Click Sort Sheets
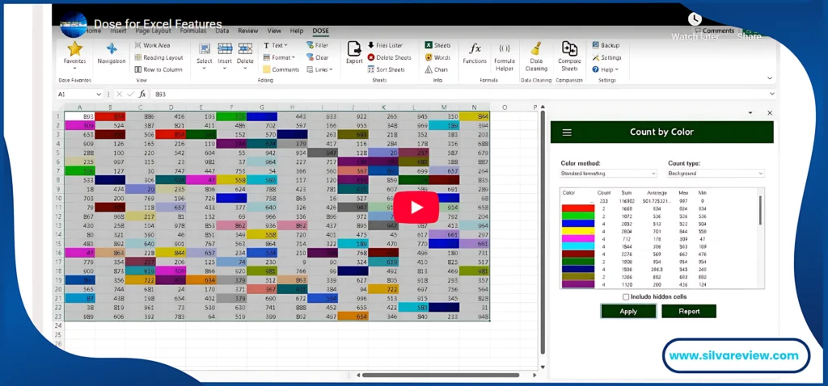 386,69
